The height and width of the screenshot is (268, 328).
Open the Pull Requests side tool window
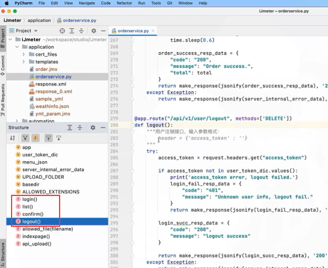(x=3, y=99)
